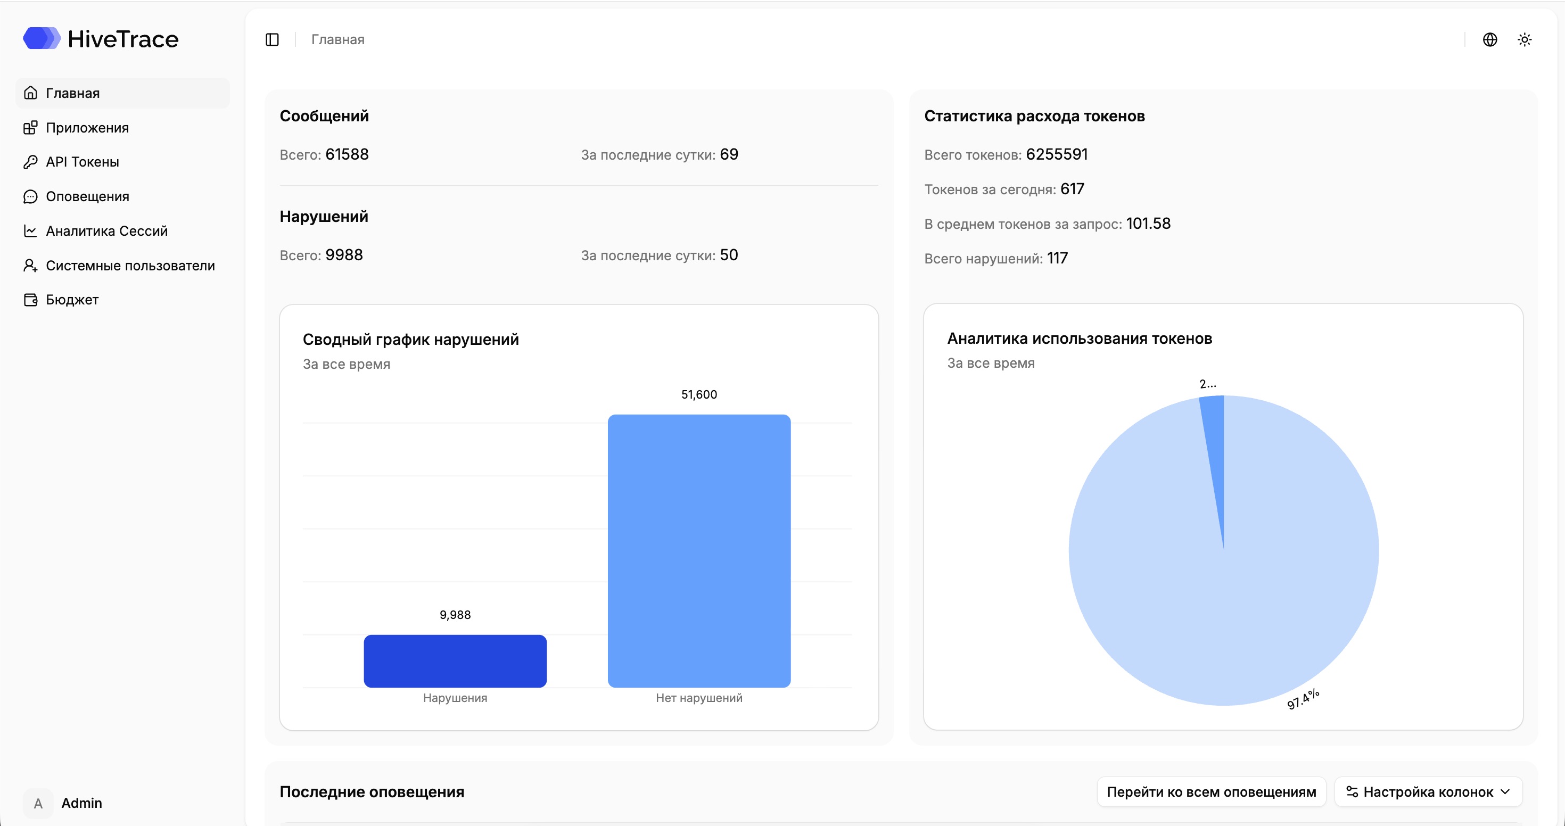This screenshot has width=1565, height=826.
Task: Click Перейти ко всем оповещениям button
Action: [1212, 792]
